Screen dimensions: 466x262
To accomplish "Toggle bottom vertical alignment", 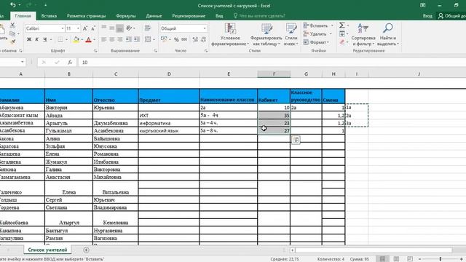I will [x=119, y=28].
